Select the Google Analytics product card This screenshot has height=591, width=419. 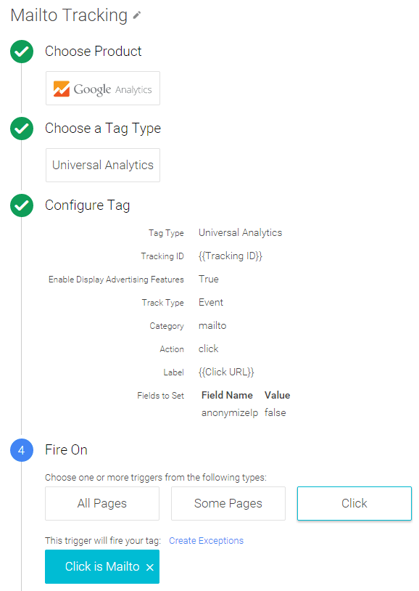pos(103,88)
